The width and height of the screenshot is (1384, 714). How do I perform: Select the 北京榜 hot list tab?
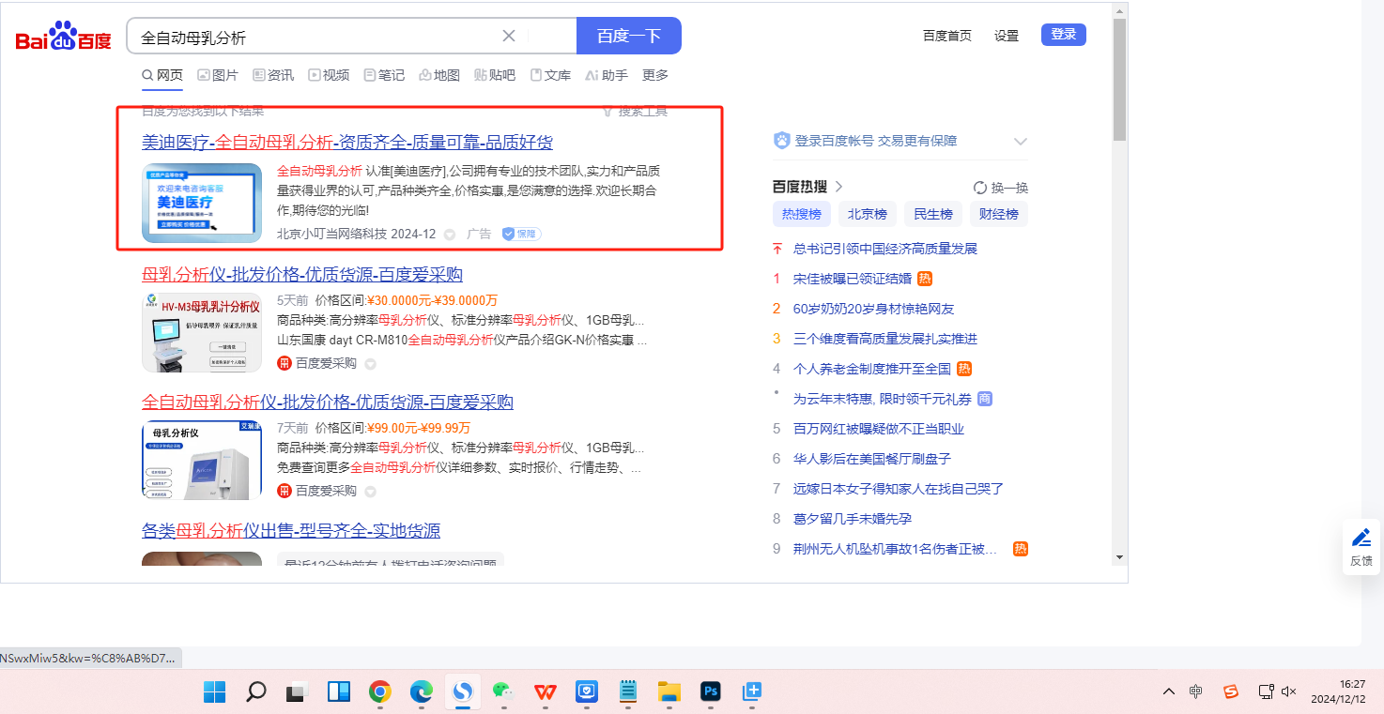coord(867,214)
